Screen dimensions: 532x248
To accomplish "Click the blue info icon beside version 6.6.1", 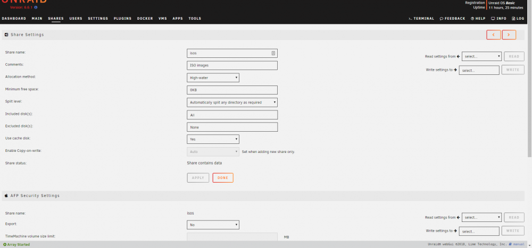I will pyautogui.click(x=36, y=7).
